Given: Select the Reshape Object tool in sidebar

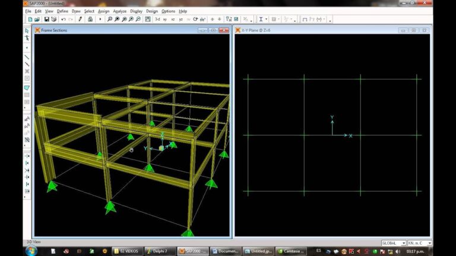Looking at the screenshot, I should pyautogui.click(x=27, y=38).
